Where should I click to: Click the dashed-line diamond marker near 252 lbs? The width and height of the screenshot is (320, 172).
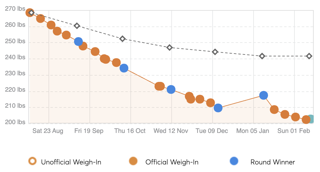[123, 39]
